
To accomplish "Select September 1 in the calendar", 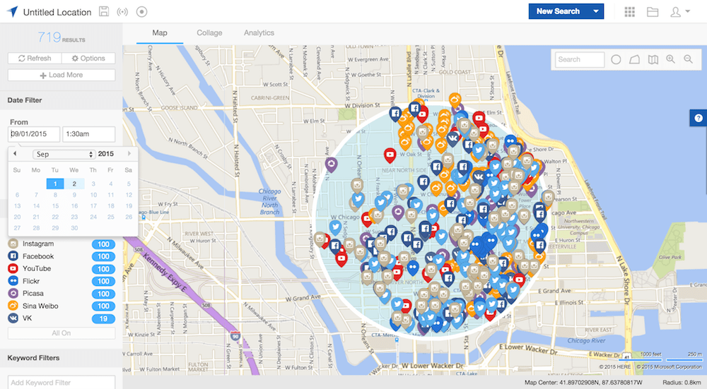I will [55, 184].
